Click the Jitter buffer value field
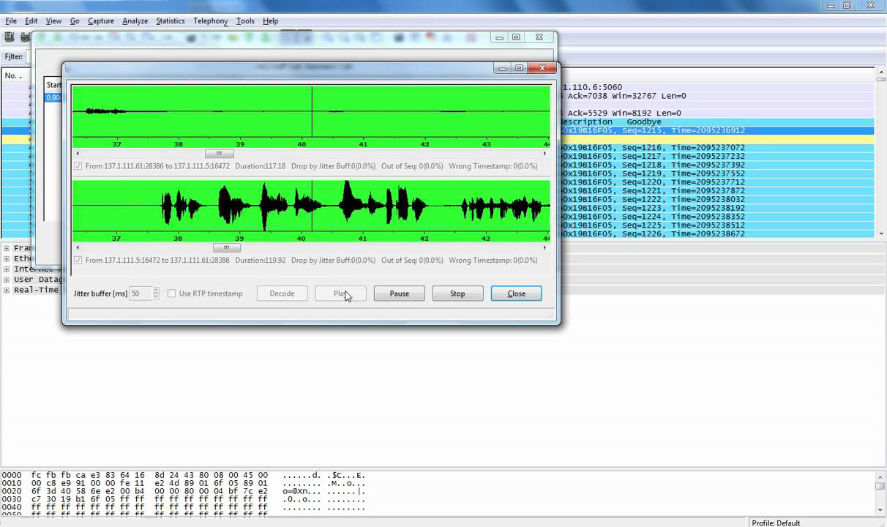 (x=141, y=294)
